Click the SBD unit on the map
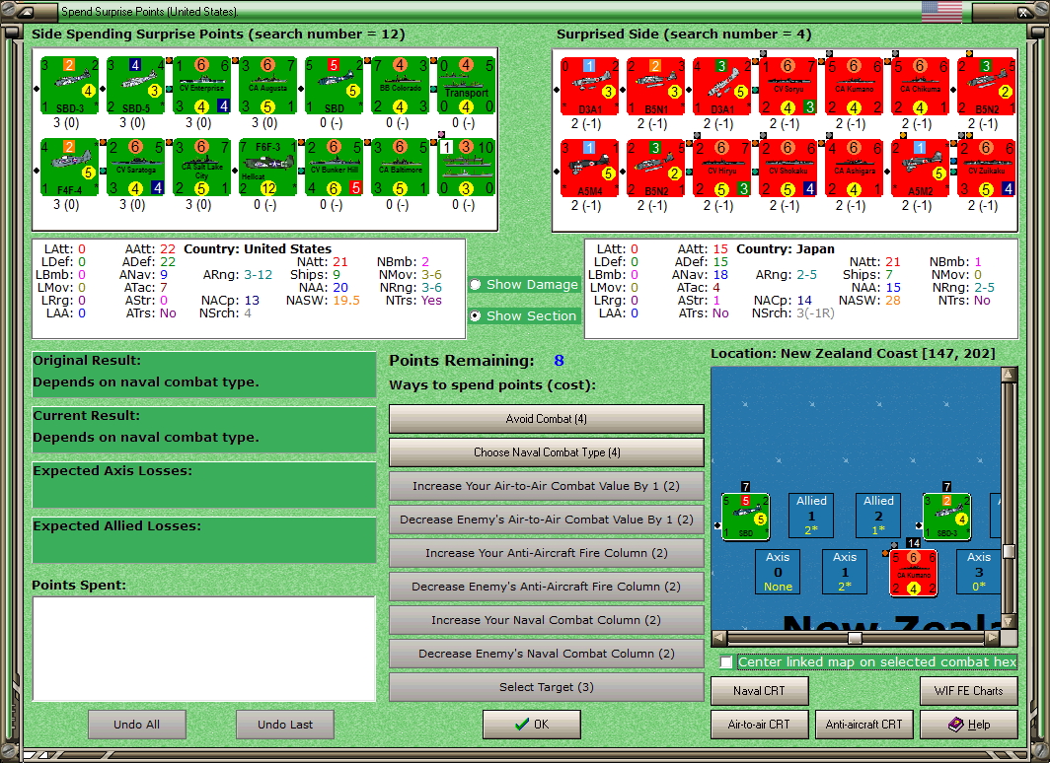The height and width of the screenshot is (763, 1050). 745,517
